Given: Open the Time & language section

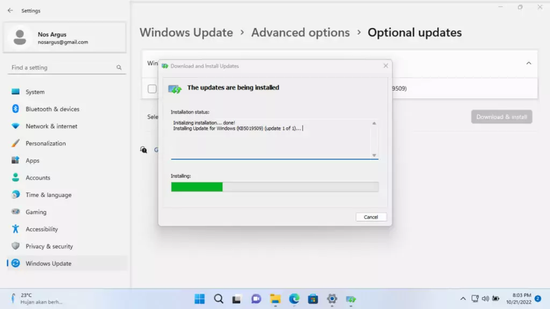Looking at the screenshot, I should (x=67, y=195).
